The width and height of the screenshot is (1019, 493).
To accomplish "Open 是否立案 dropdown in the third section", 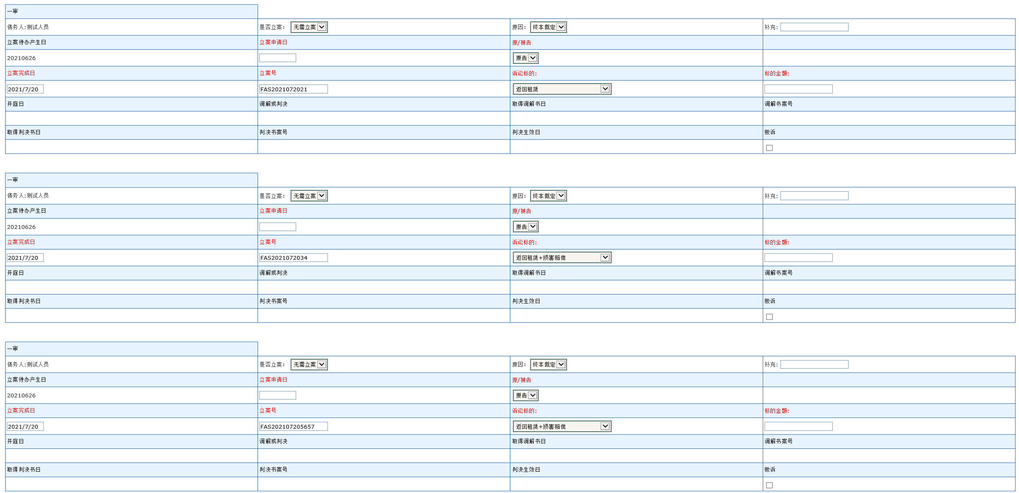I will click(x=309, y=364).
